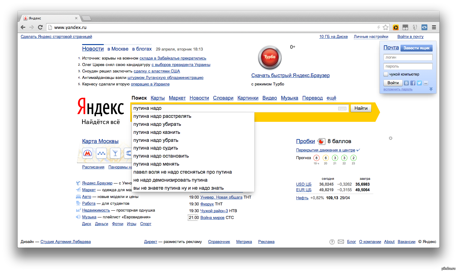Click the blue eye extension icon
This screenshot has height=272, width=457.
tap(424, 27)
